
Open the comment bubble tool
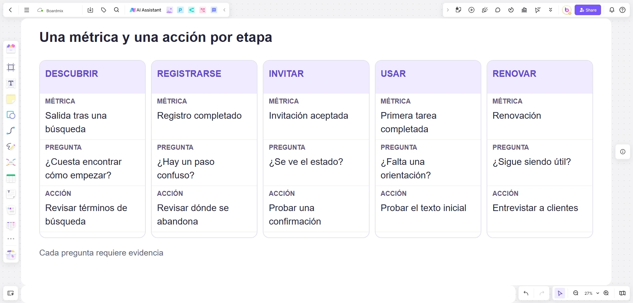498,10
